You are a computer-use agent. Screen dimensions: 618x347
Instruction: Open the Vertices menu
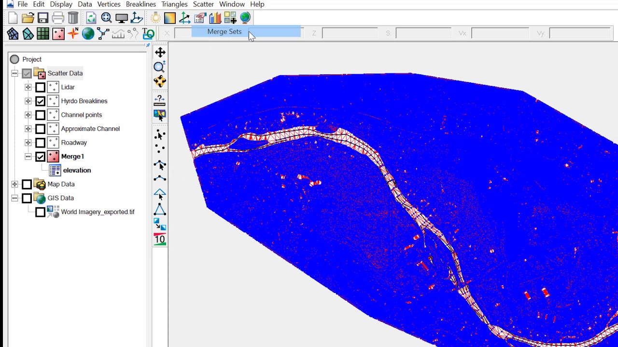[x=109, y=4]
